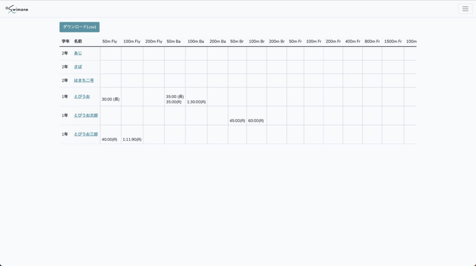Click the 50m Fr column header
The image size is (476, 266).
point(295,41)
